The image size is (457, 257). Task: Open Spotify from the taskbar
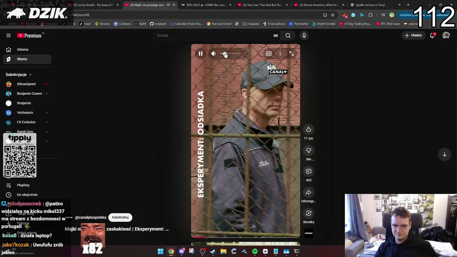[255, 252]
